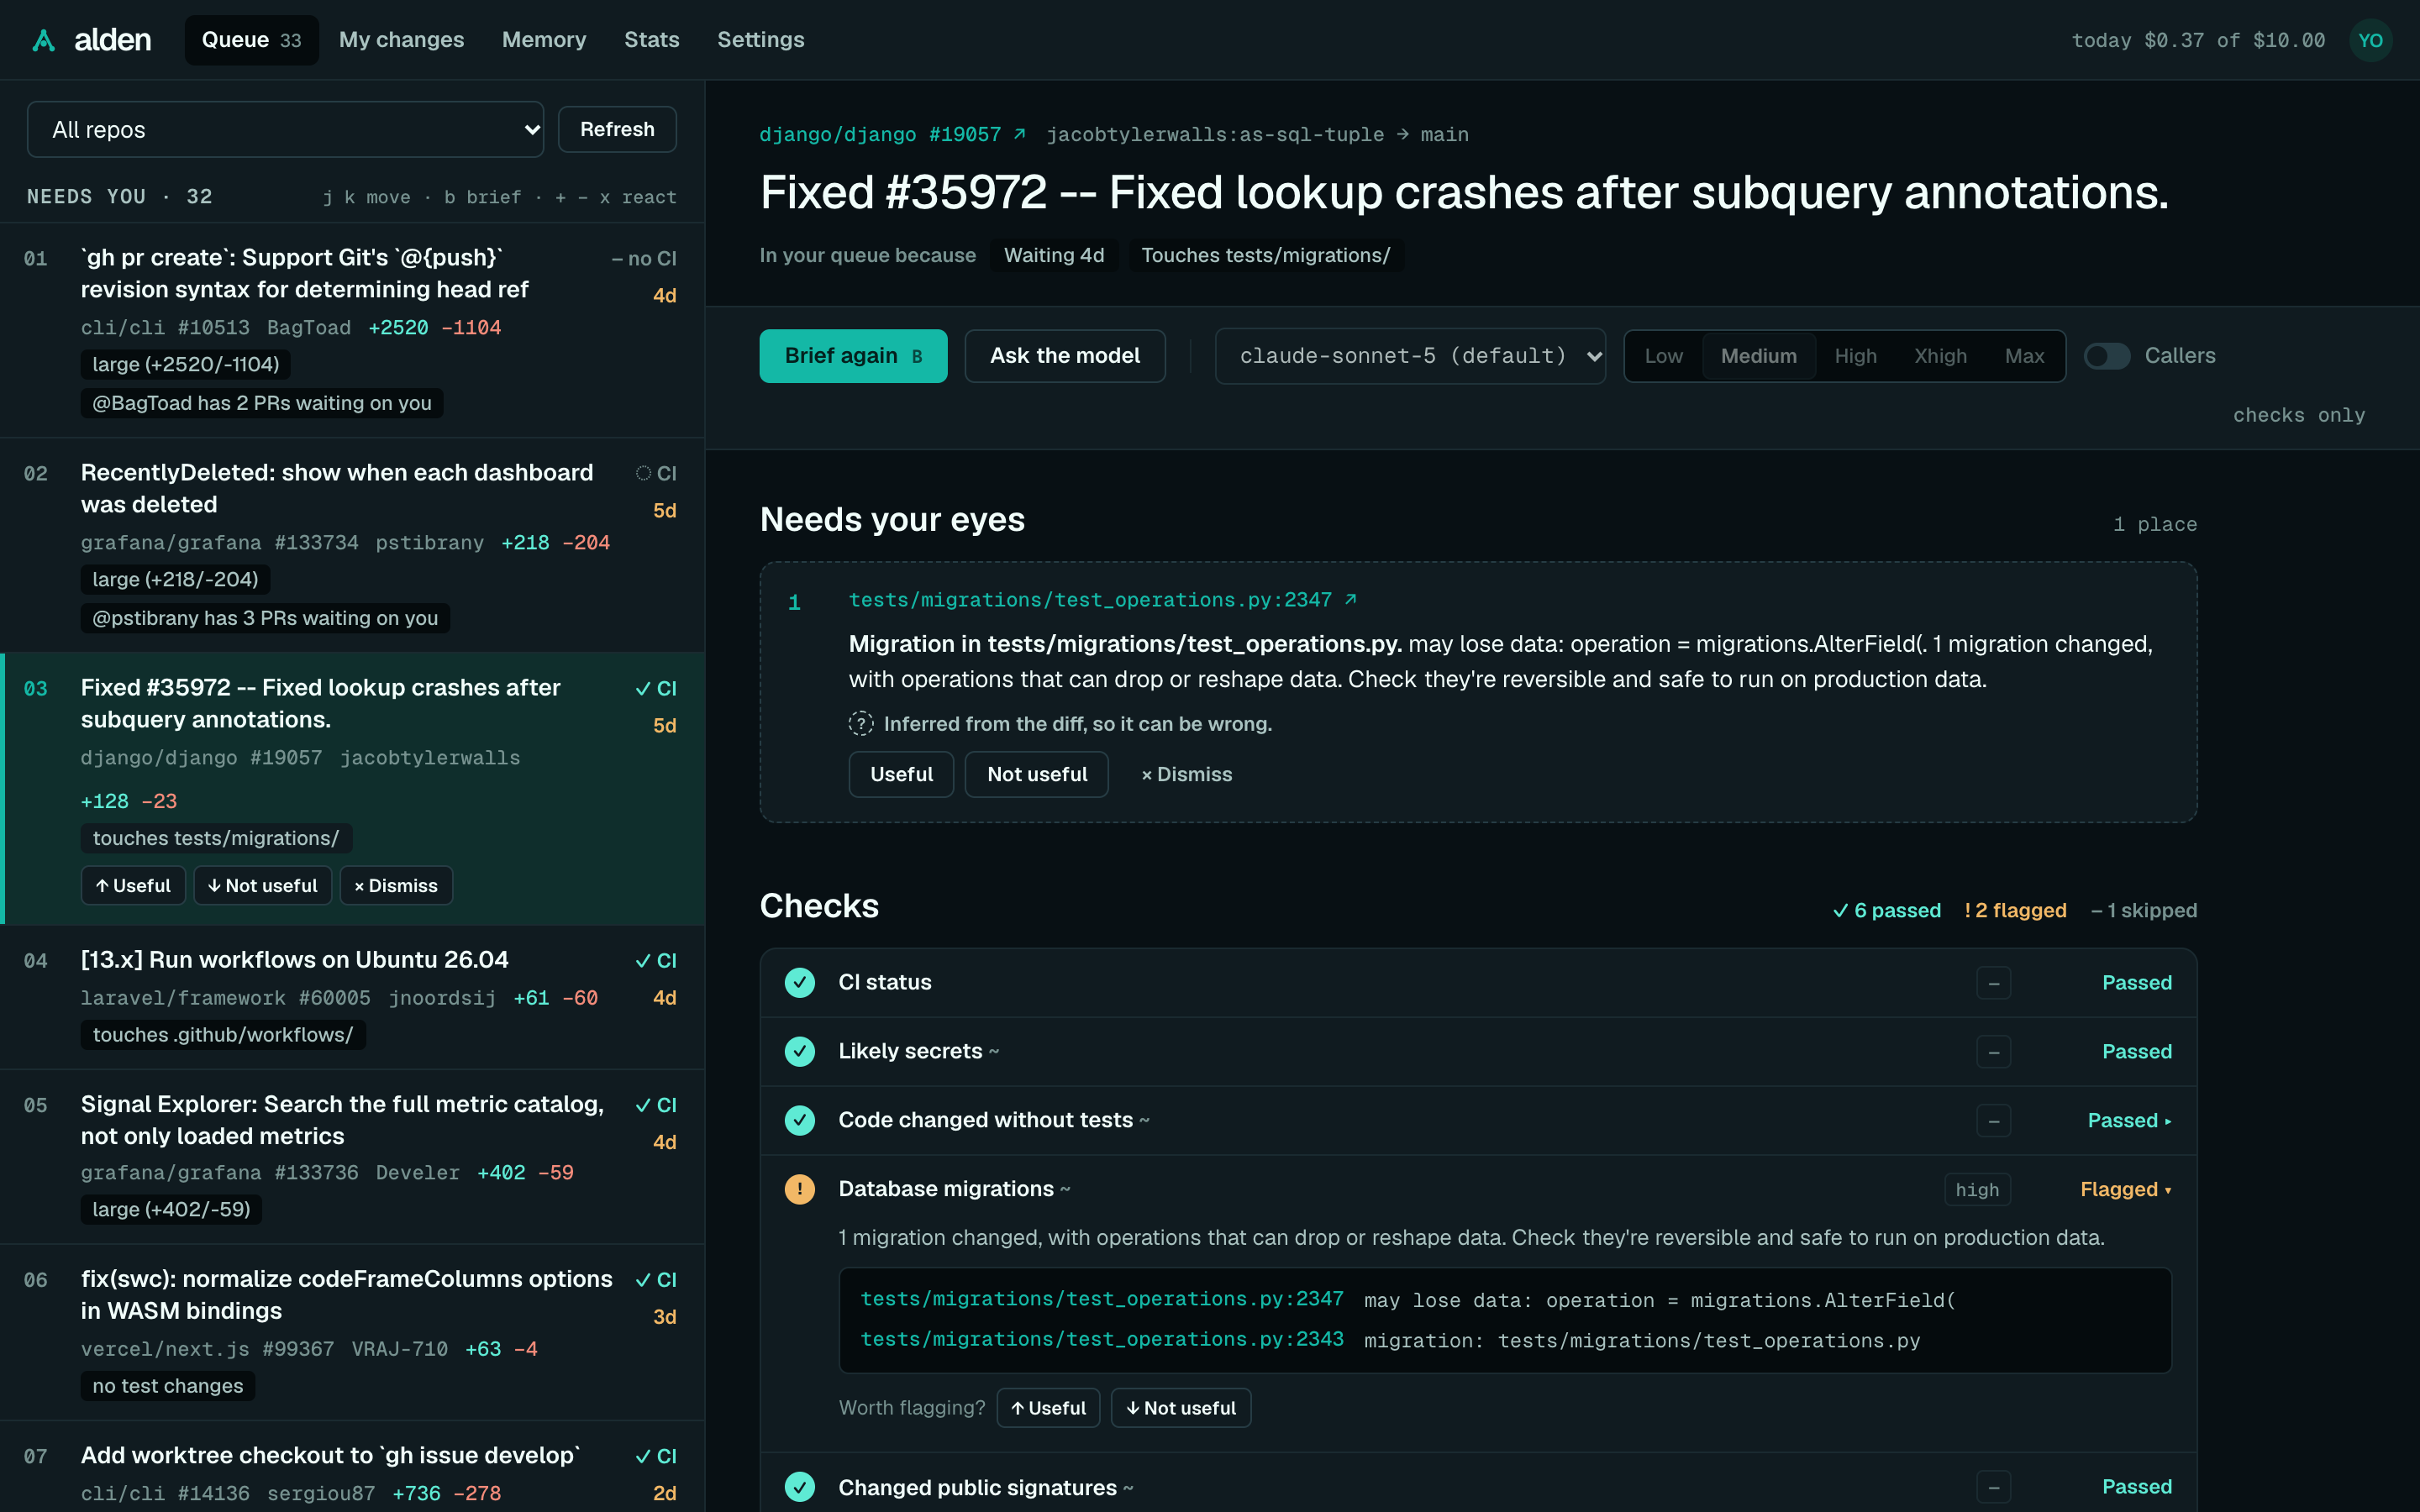Select the High effort level
Screen dimensions: 2420x1512
coord(1855,356)
